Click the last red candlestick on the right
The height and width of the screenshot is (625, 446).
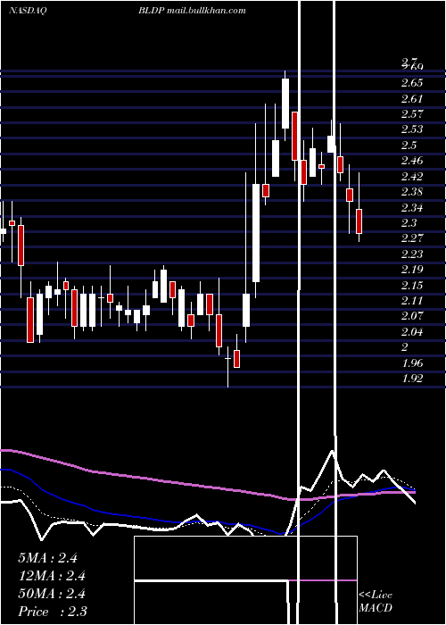pos(359,221)
